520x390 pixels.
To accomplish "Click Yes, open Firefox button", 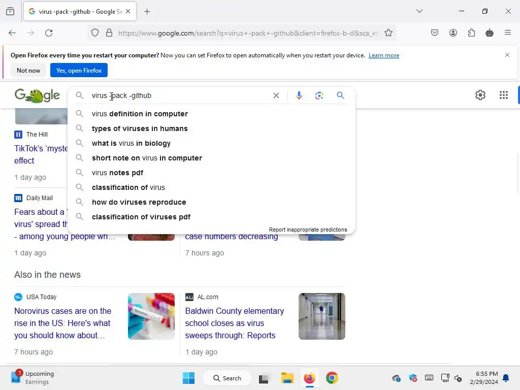I will tap(79, 70).
